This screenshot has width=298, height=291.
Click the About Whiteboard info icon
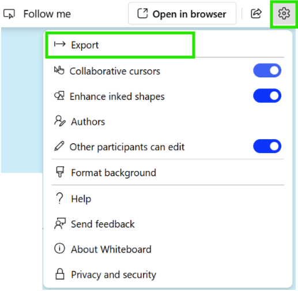[59, 248]
